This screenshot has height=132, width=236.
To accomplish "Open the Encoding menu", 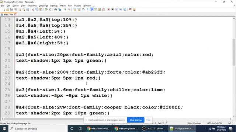I will pyautogui.click(x=32, y=6).
